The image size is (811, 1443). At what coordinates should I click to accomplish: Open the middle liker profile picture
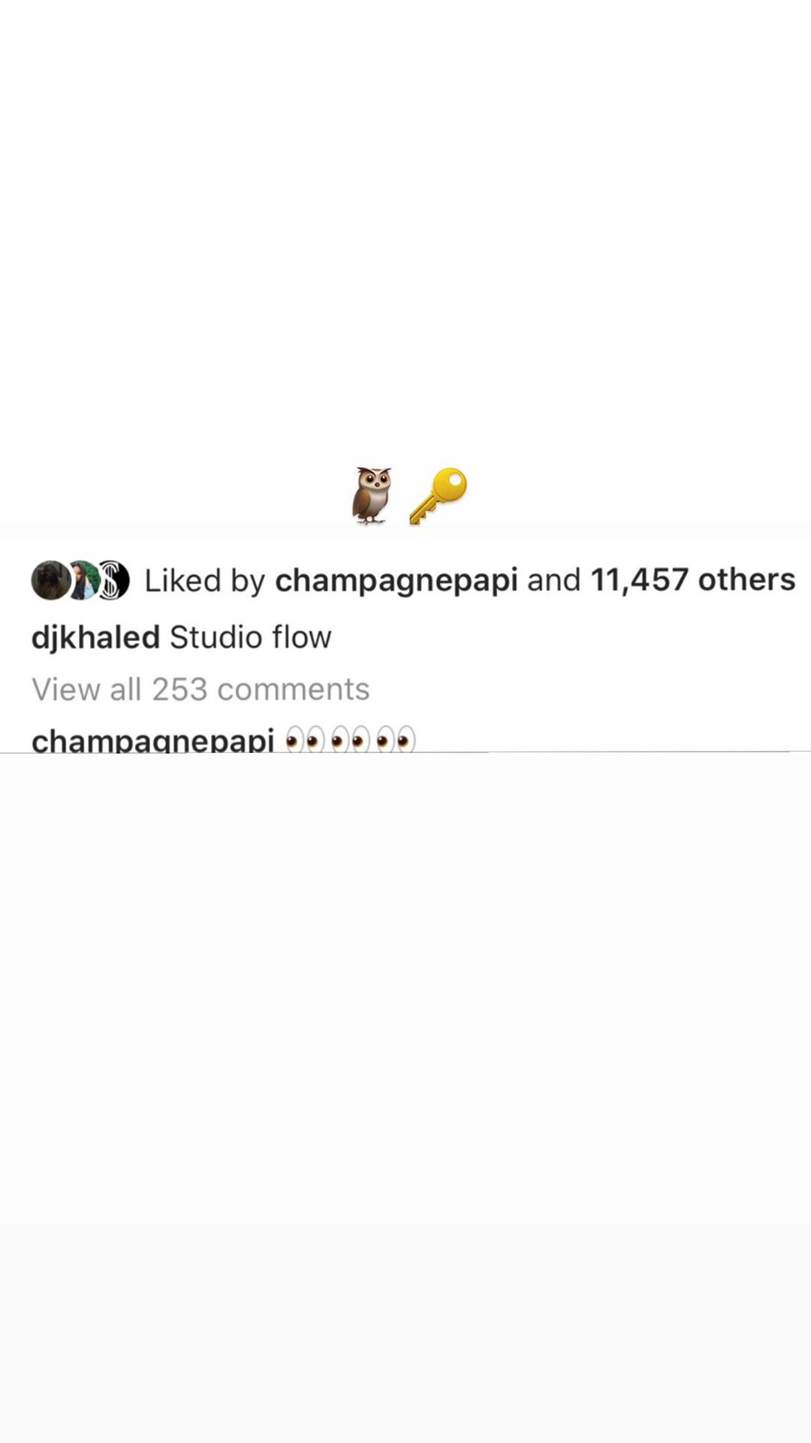click(x=83, y=580)
